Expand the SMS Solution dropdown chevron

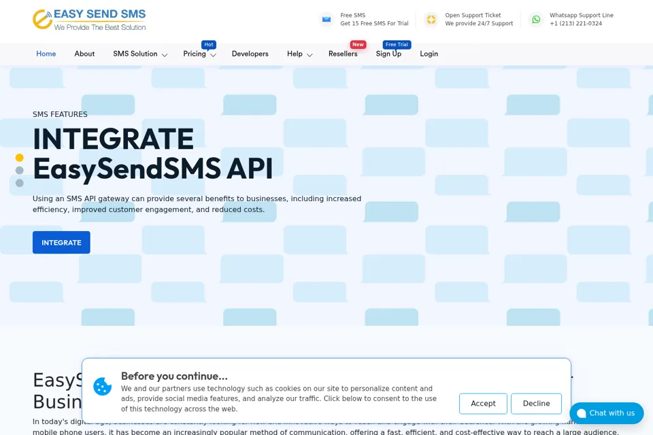165,55
